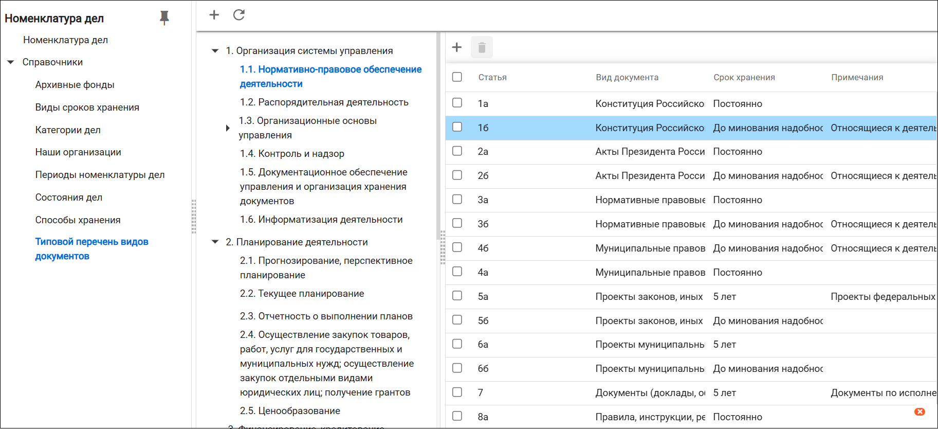
Task: Check the box for row 2а
Action: point(457,151)
